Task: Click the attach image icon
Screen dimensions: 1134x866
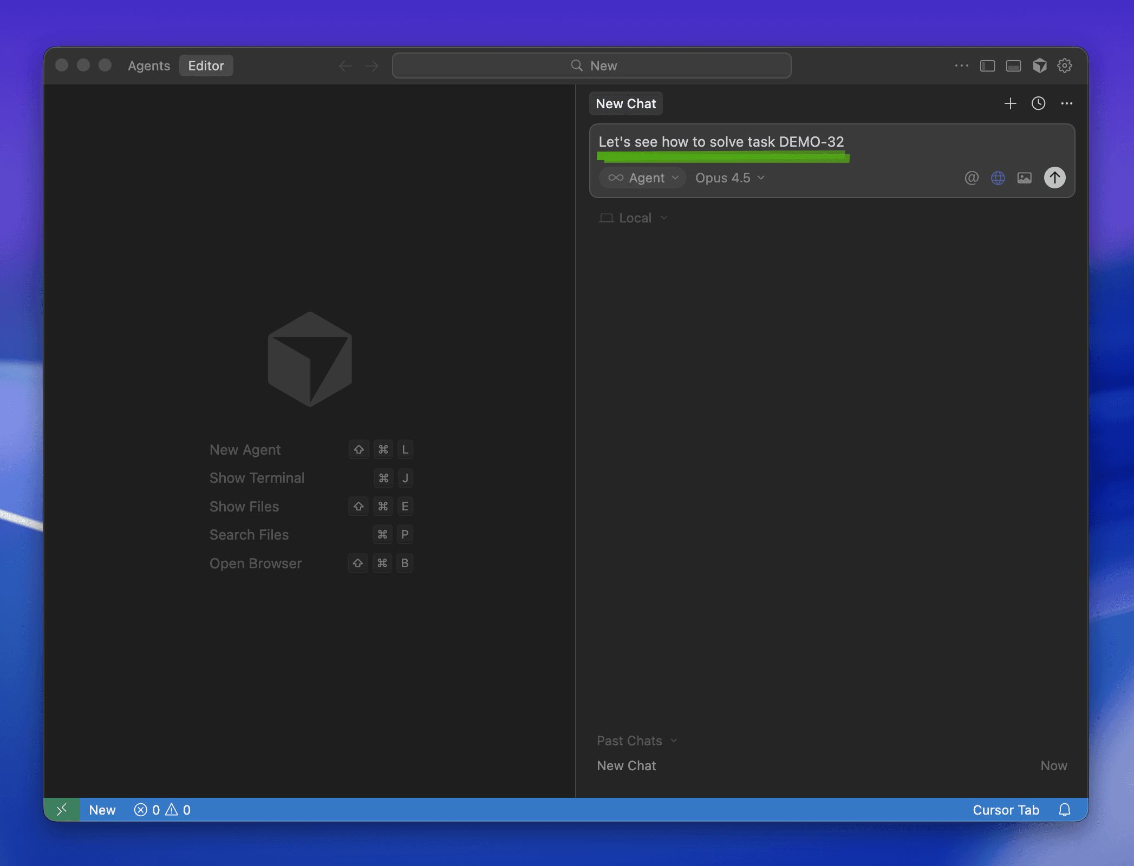Action: pos(1024,178)
